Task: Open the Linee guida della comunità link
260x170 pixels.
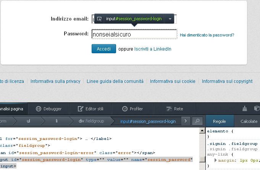Action: point(115,81)
